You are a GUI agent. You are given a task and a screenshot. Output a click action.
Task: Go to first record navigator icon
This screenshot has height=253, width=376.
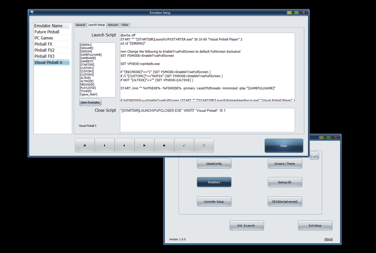[x=85, y=145]
